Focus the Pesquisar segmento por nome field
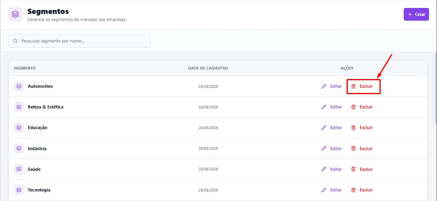The height and width of the screenshot is (201, 437). 79,41
